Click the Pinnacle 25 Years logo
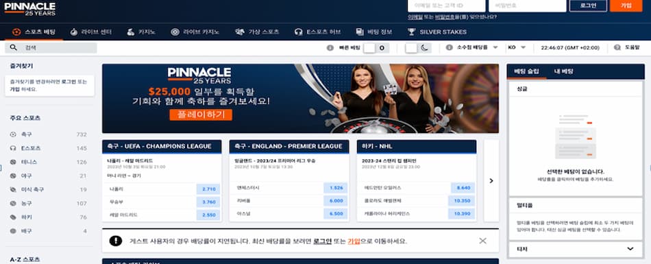Image resolution: width=651 pixels, height=264 pixels. click(29, 9)
